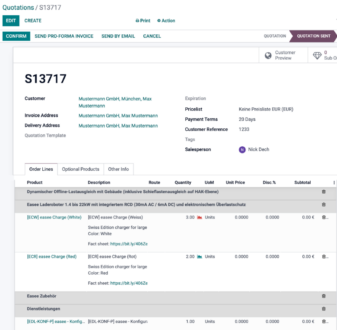Delete the Dynamischer Offline-Lastausgleich section row
Screen dimensions: 337x330
(x=324, y=192)
